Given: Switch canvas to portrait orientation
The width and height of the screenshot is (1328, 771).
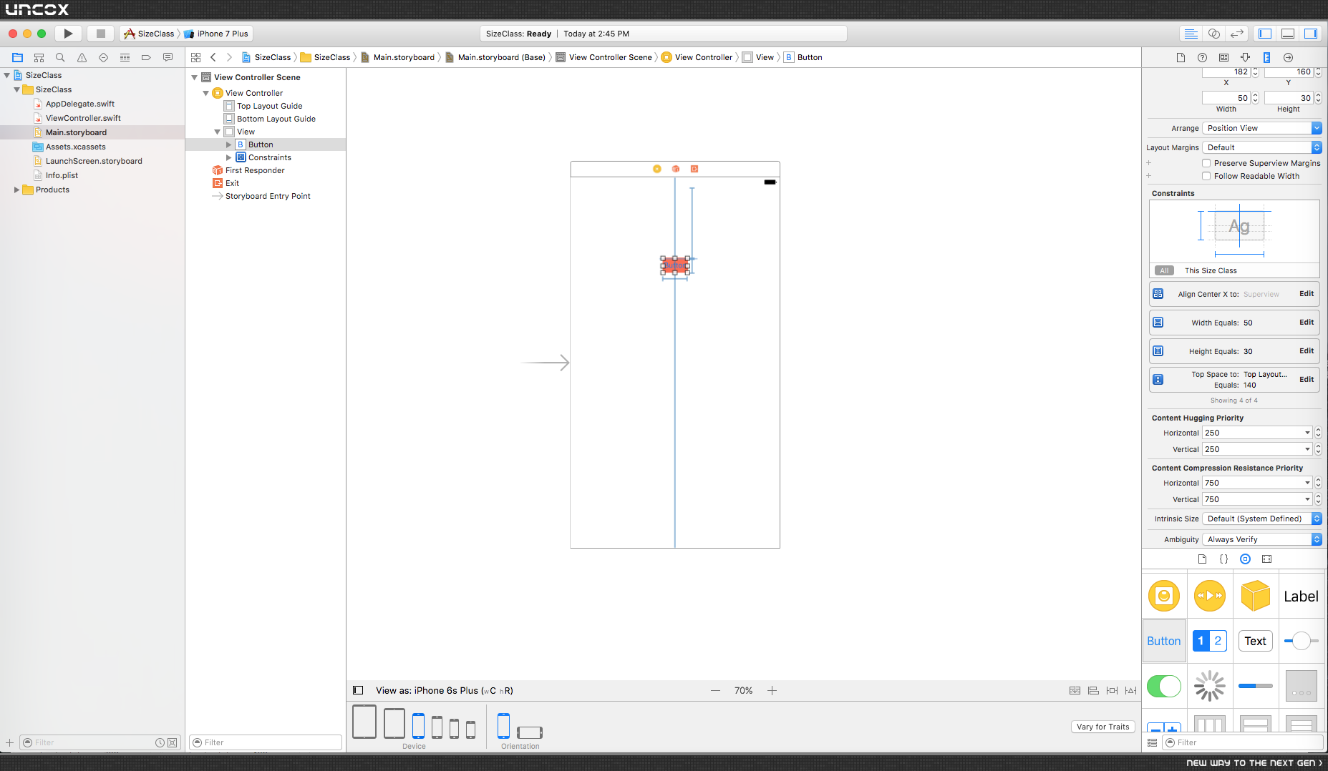Looking at the screenshot, I should 503,726.
